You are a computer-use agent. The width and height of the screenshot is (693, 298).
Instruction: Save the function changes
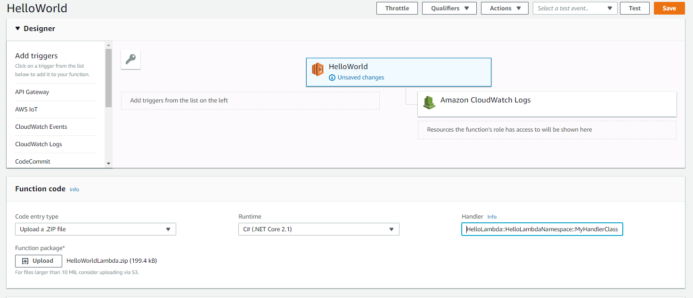tap(669, 8)
